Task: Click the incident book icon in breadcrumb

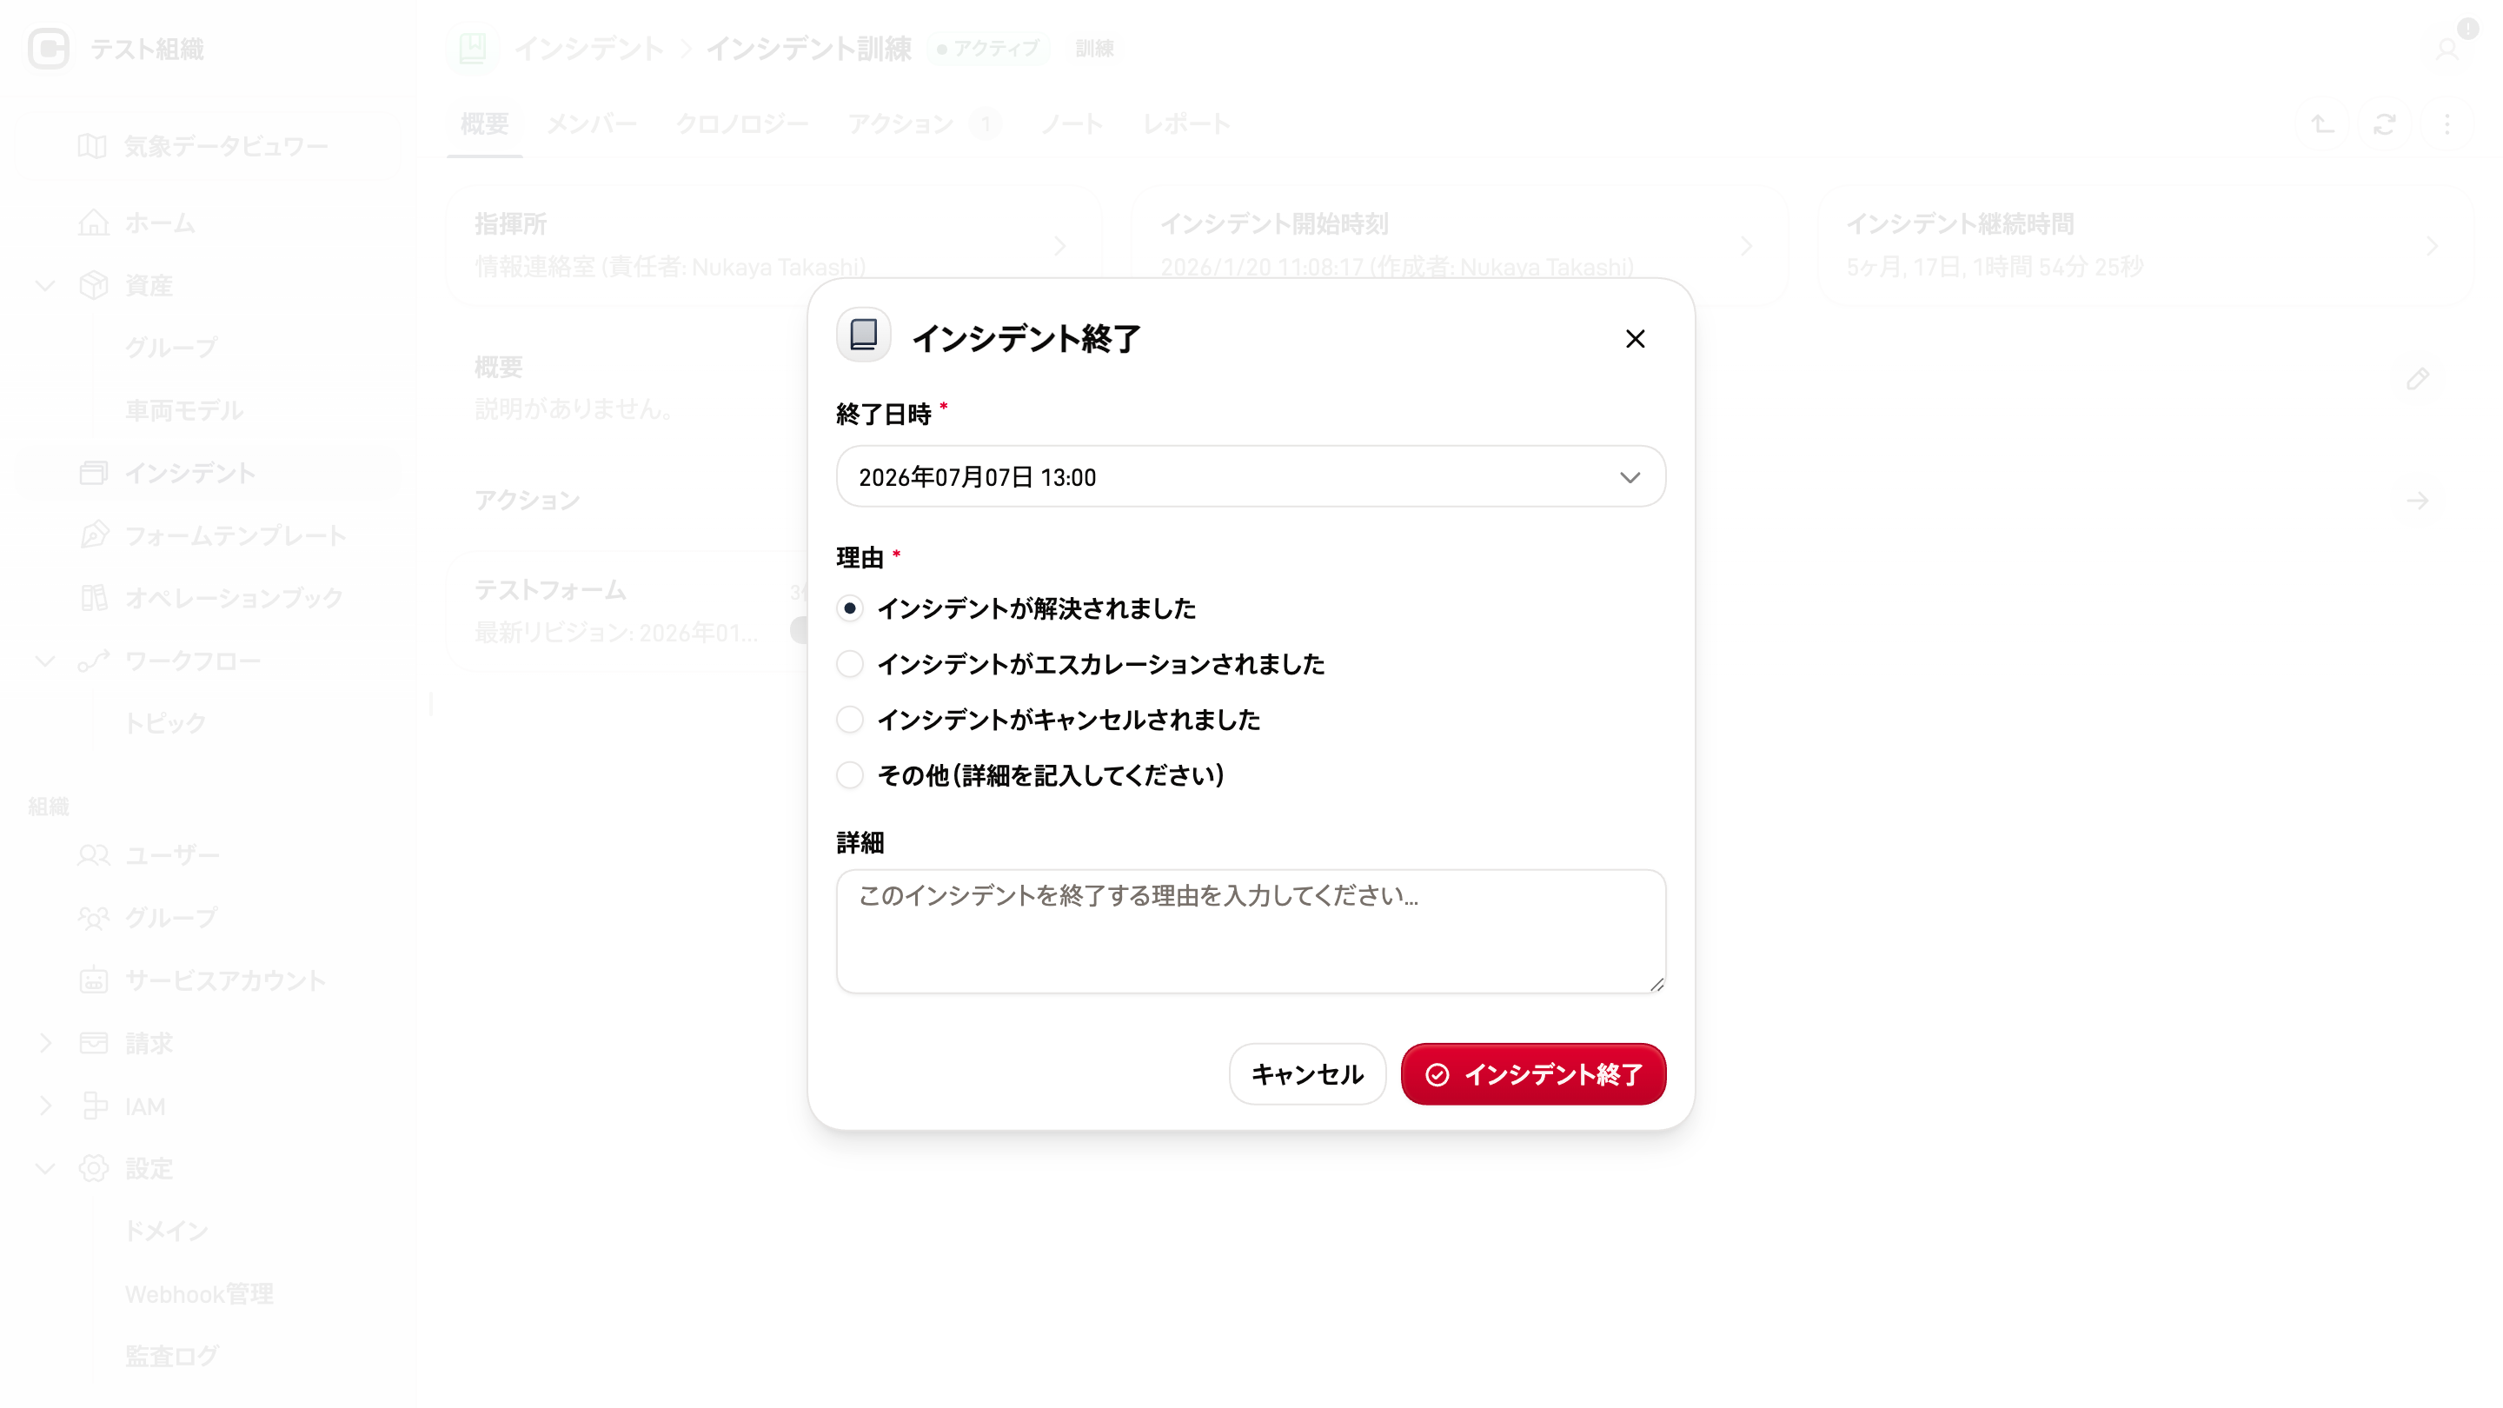Action: tap(472, 49)
